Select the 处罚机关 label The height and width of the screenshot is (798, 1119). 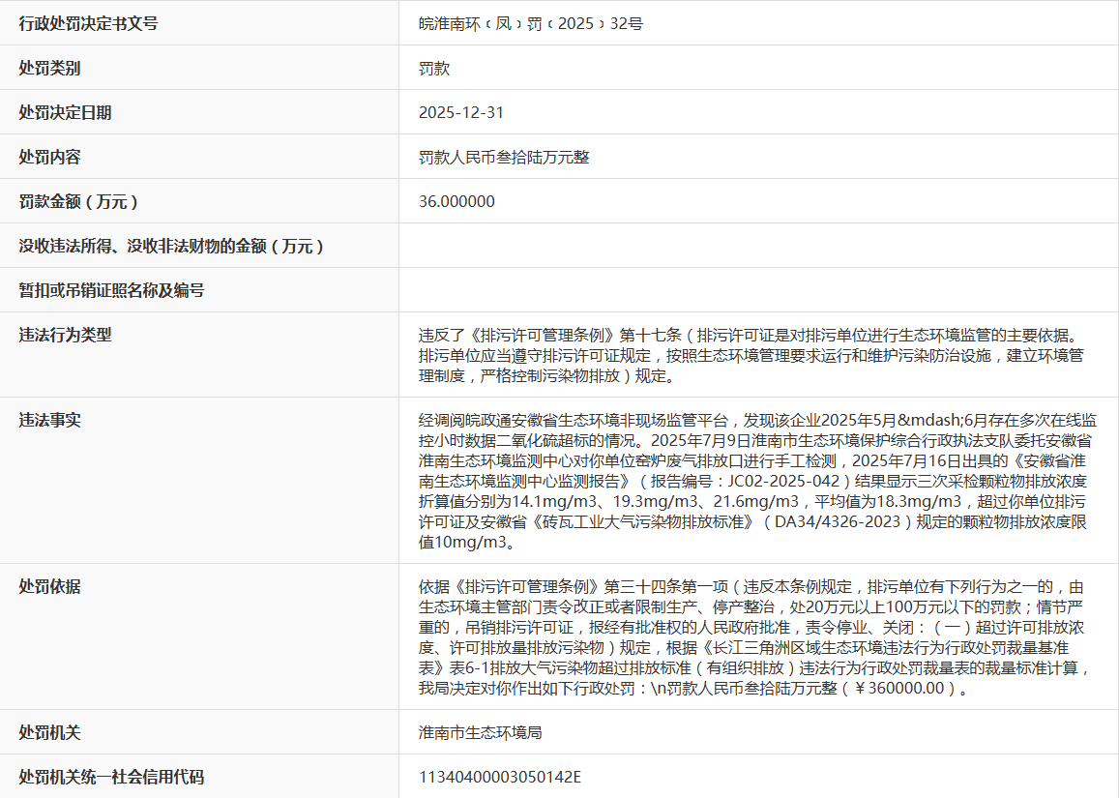point(49,733)
